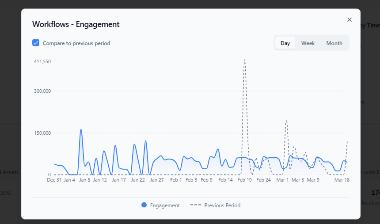Toggle Previous Period dashed legend icon
The height and width of the screenshot is (224, 380).
point(196,205)
